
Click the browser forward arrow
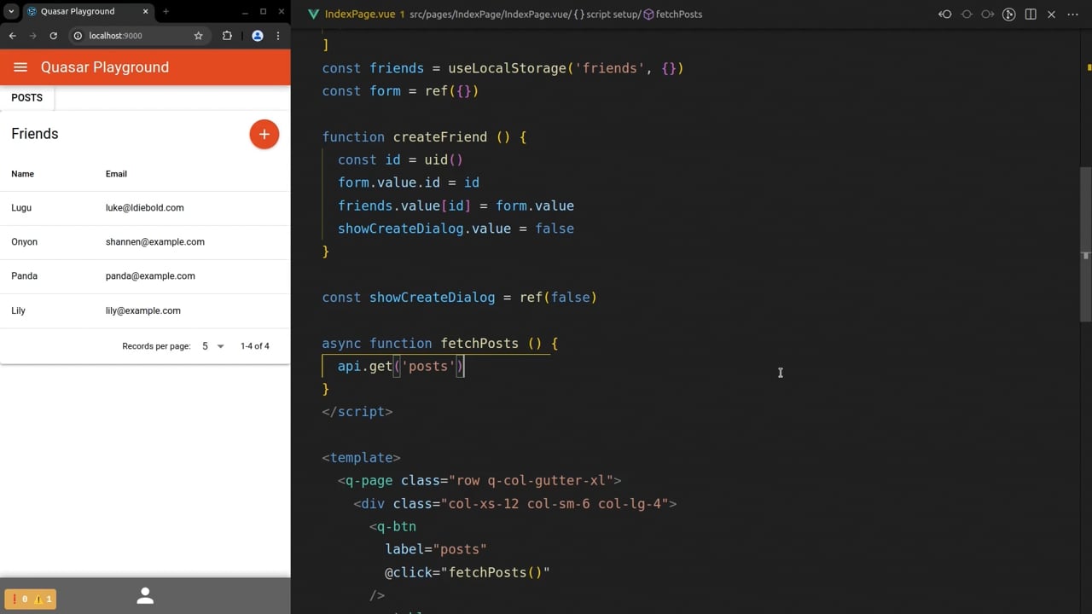coord(32,36)
